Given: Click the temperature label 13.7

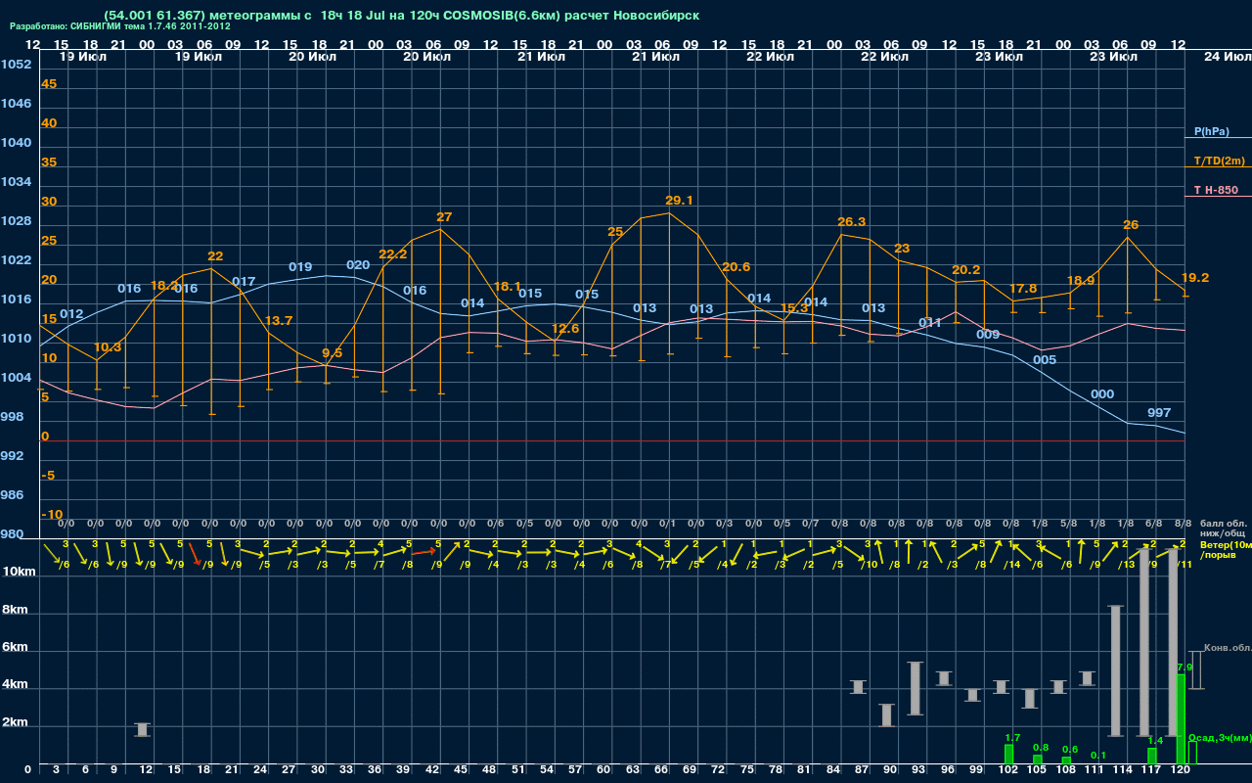Looking at the screenshot, I should (x=279, y=321).
